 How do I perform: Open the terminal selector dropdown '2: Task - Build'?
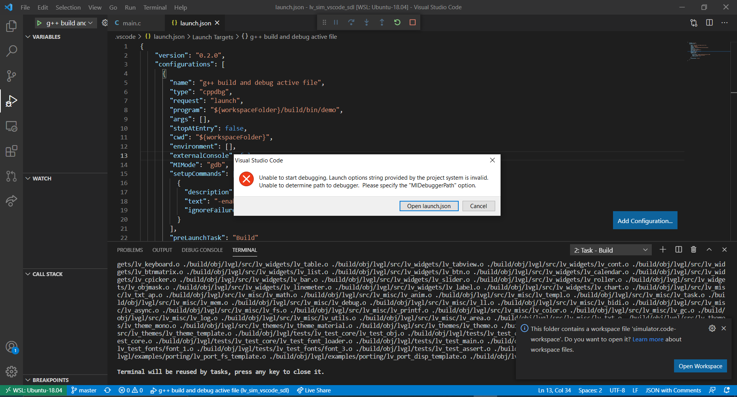pos(610,250)
